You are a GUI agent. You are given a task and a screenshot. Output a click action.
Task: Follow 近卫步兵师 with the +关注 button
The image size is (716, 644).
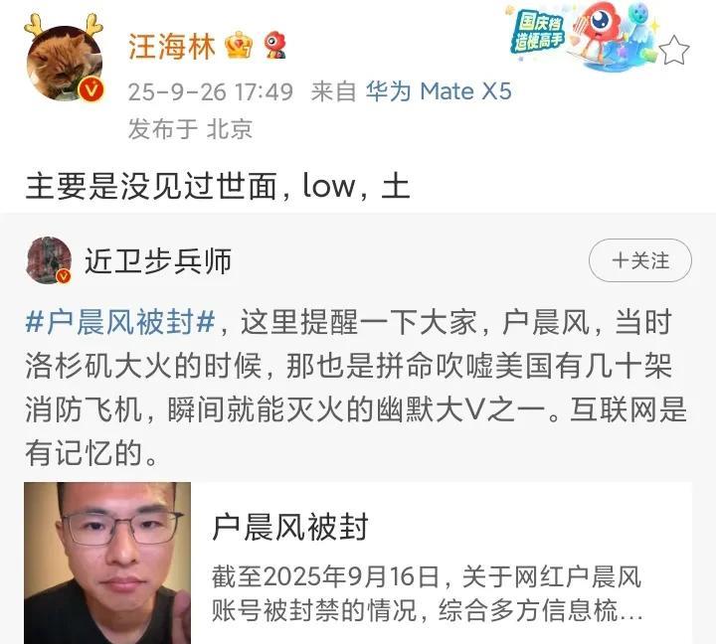pos(640,260)
